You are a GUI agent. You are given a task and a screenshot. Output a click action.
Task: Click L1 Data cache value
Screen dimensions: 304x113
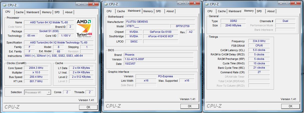81,68
